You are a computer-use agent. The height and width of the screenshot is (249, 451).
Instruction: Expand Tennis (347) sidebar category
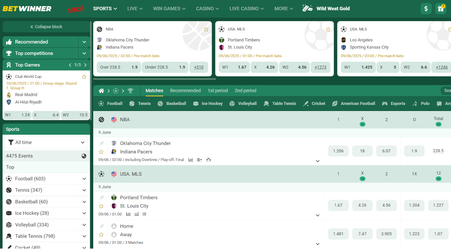[x=84, y=190]
